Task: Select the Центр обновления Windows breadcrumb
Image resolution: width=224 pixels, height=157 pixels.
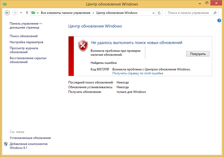Action: [117, 13]
